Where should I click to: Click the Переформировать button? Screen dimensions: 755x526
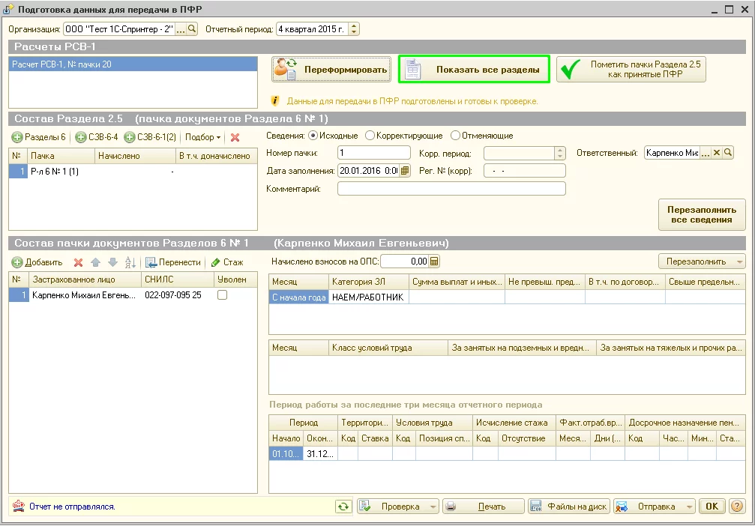pyautogui.click(x=331, y=70)
